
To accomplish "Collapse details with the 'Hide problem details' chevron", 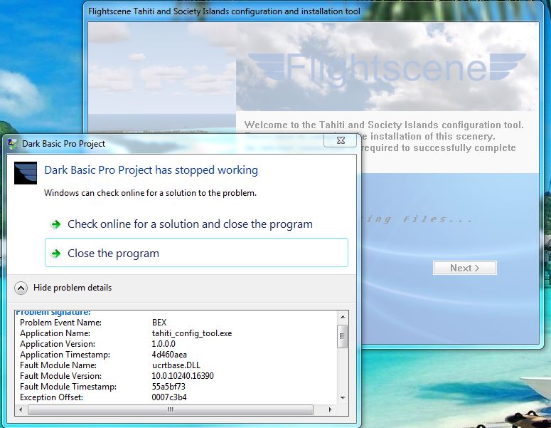I will click(21, 288).
